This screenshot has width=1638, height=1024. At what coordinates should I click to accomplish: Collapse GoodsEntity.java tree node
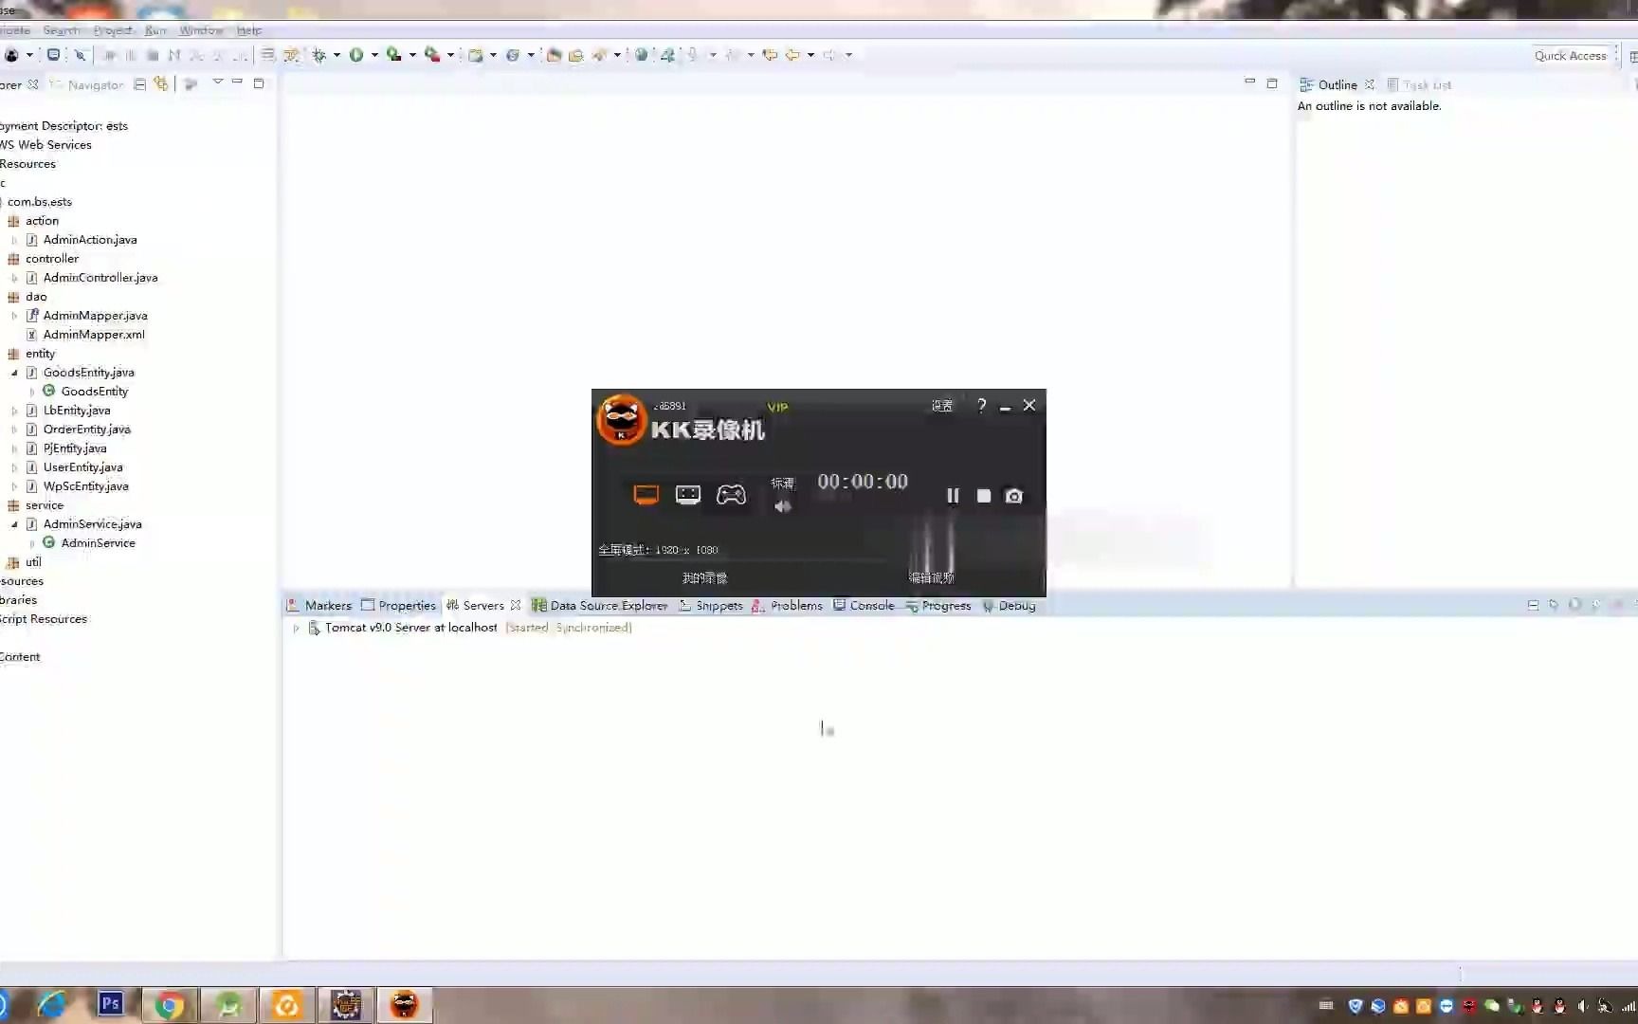coord(14,373)
